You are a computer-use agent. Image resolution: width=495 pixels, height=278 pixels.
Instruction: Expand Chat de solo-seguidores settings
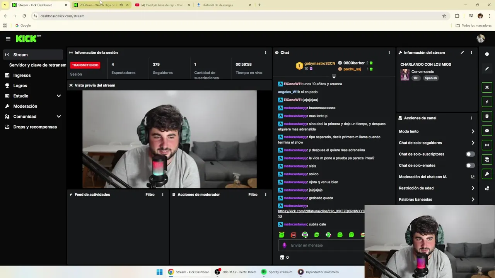pyautogui.click(x=473, y=143)
